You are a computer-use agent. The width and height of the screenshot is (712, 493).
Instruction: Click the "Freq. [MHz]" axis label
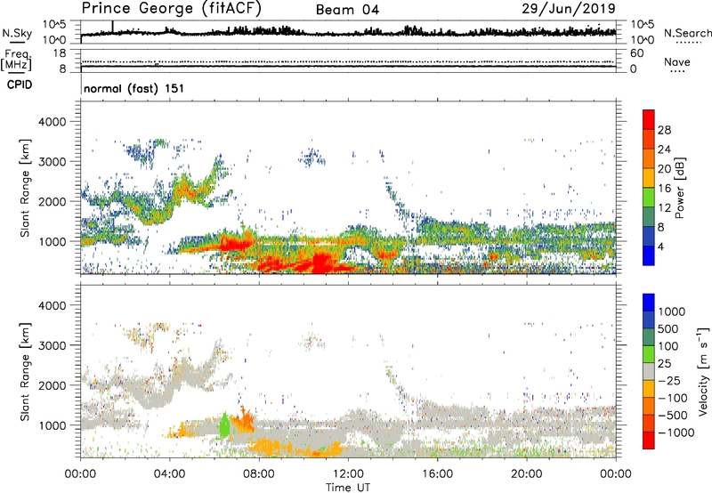tap(16, 61)
